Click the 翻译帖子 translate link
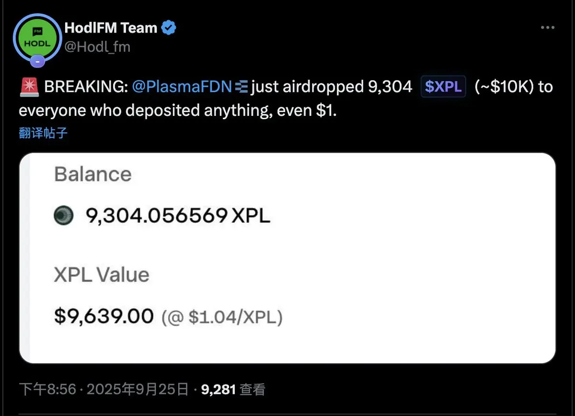This screenshot has width=575, height=416. (x=44, y=134)
